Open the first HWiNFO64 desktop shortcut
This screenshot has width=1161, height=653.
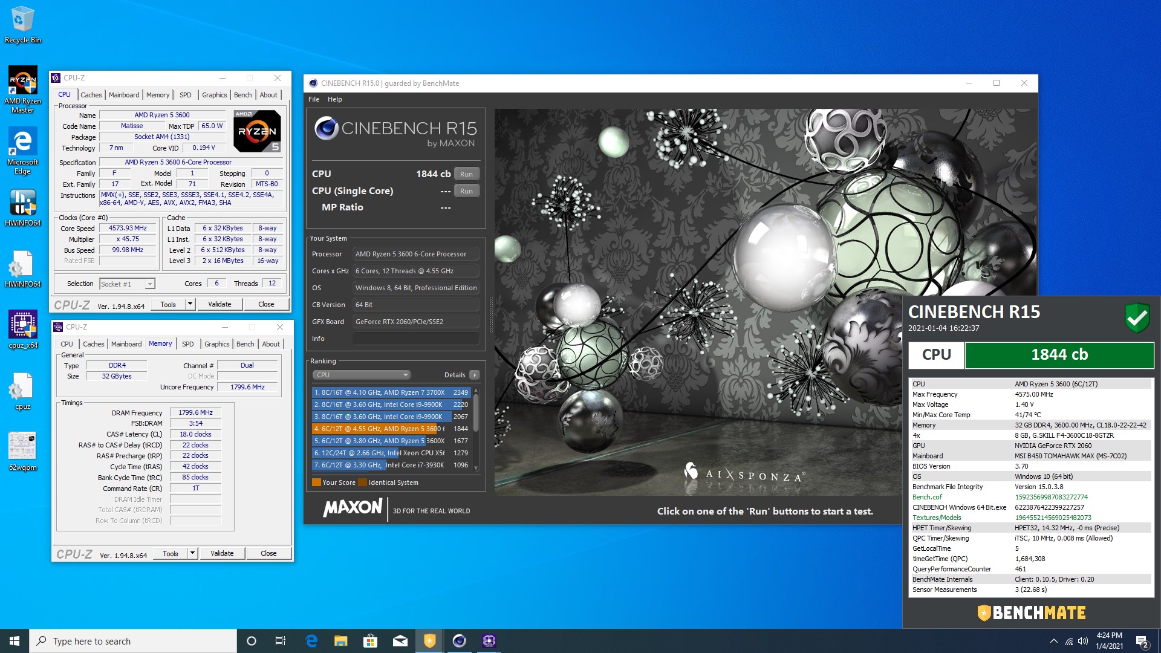pos(23,207)
